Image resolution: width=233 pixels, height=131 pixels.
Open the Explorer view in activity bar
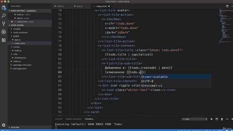point(4,7)
